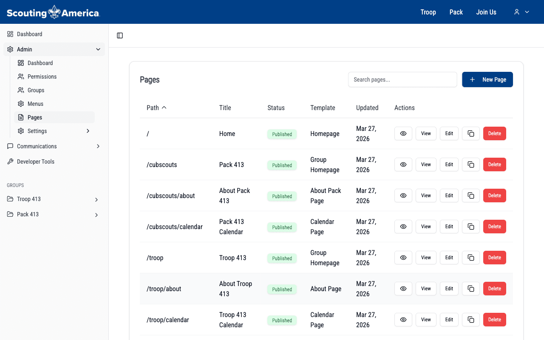Viewport: 544px width, 340px height.
Task: View the Troop 413 Calendar page
Action: pyautogui.click(x=426, y=320)
